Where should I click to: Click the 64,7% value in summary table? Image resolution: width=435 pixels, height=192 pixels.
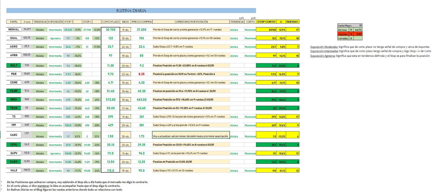point(358,30)
